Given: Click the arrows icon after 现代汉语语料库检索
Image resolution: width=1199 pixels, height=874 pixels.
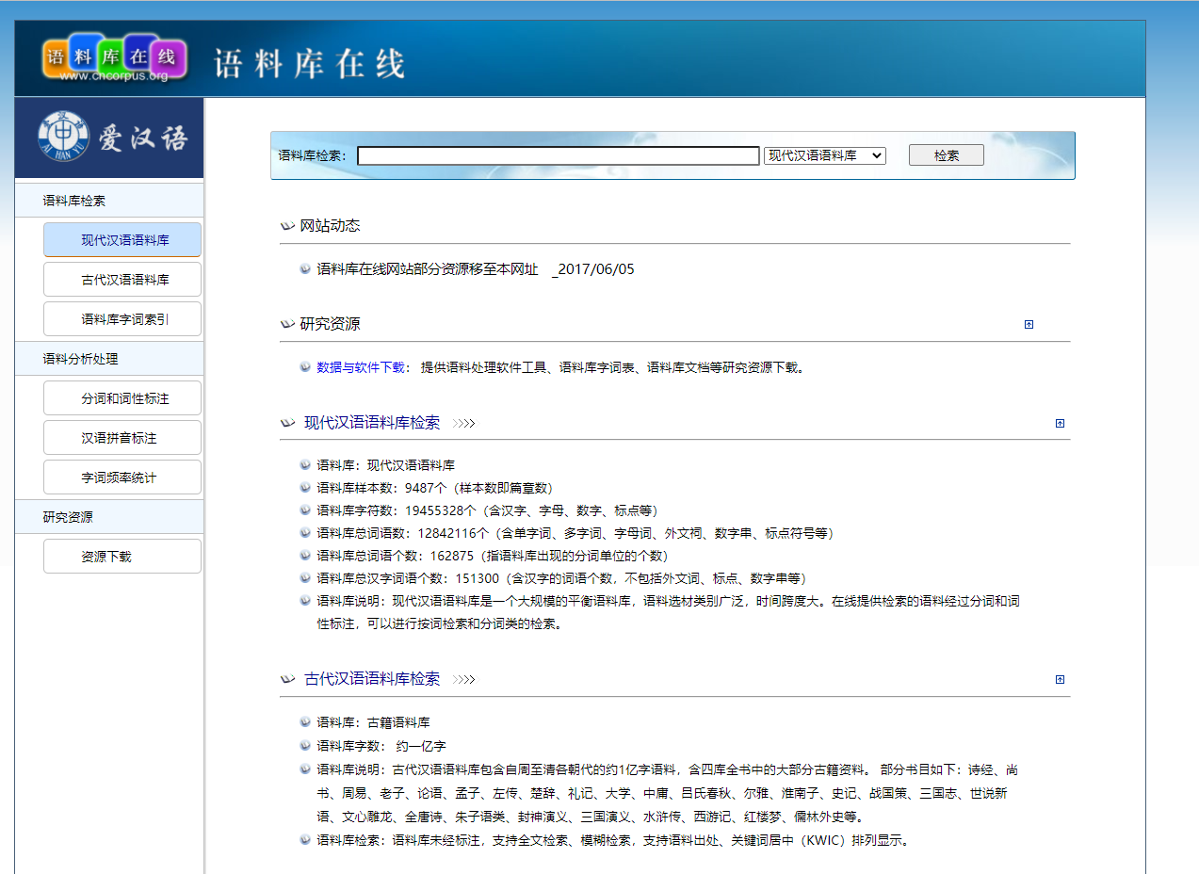Looking at the screenshot, I should point(463,424).
